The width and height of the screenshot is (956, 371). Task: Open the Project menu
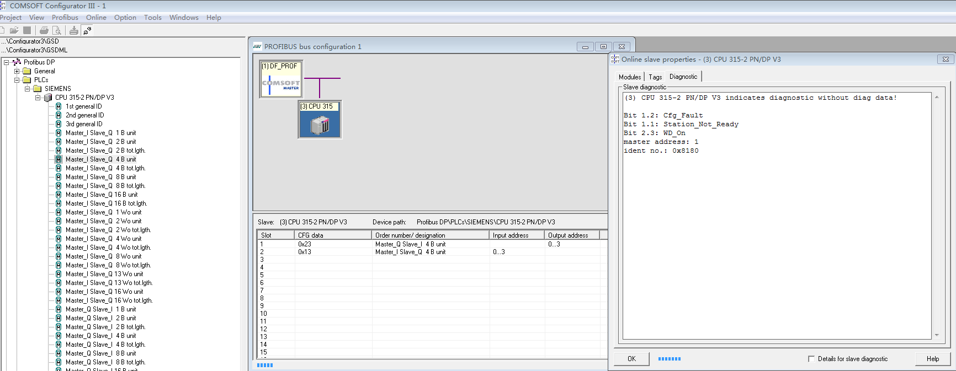(x=10, y=18)
